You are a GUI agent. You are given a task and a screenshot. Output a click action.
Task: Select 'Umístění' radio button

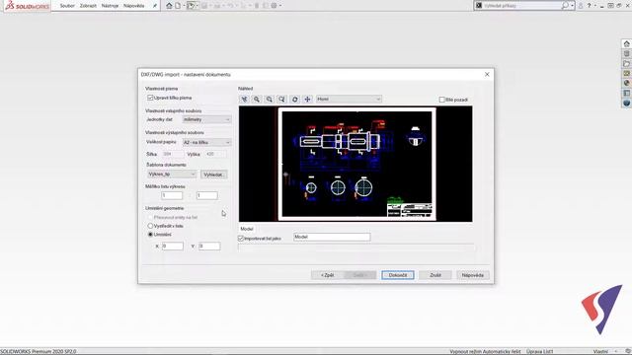click(x=150, y=235)
